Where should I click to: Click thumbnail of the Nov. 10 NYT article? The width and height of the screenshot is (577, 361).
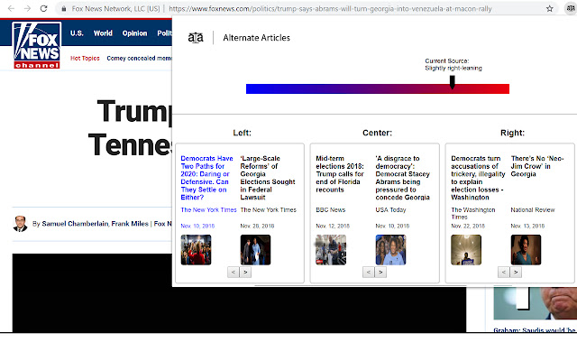coord(197,250)
